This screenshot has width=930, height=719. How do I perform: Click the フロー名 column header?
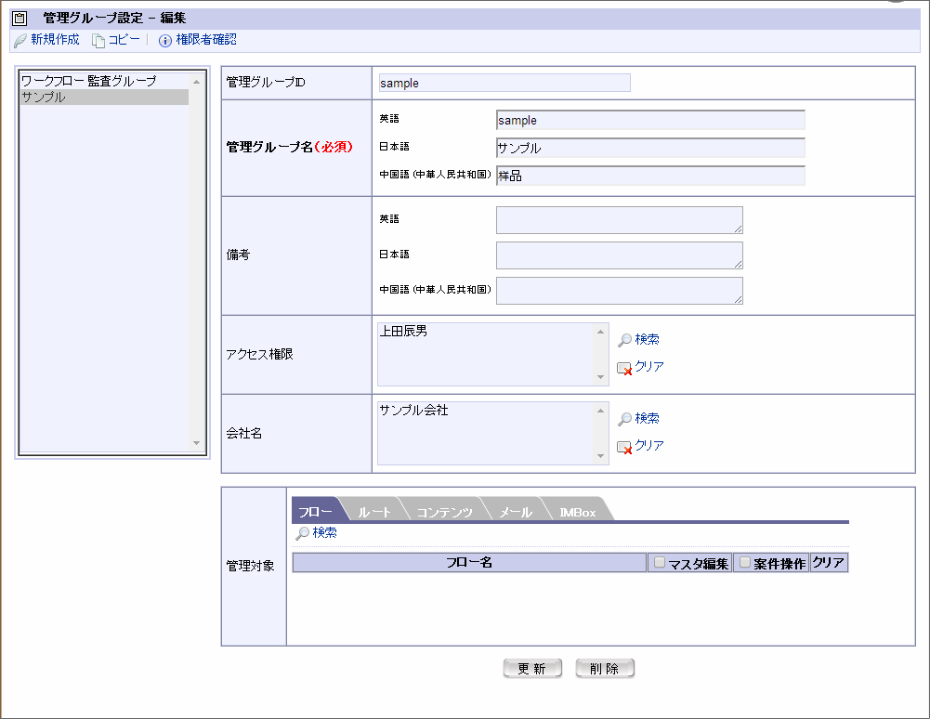(x=469, y=562)
